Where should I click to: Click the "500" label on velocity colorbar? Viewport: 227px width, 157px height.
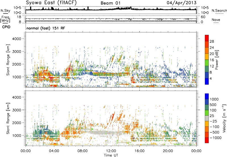(213, 105)
